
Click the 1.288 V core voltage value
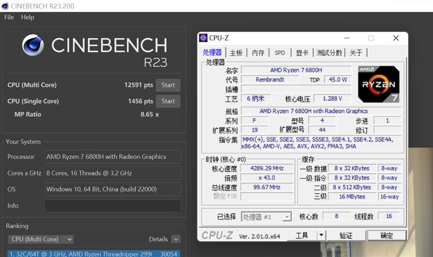coord(332,98)
